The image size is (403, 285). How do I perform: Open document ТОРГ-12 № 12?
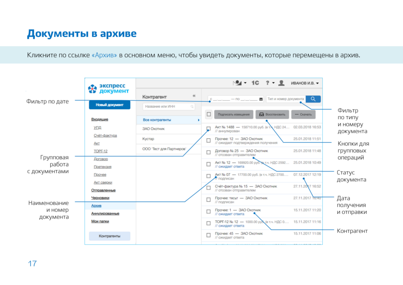(x=226, y=222)
